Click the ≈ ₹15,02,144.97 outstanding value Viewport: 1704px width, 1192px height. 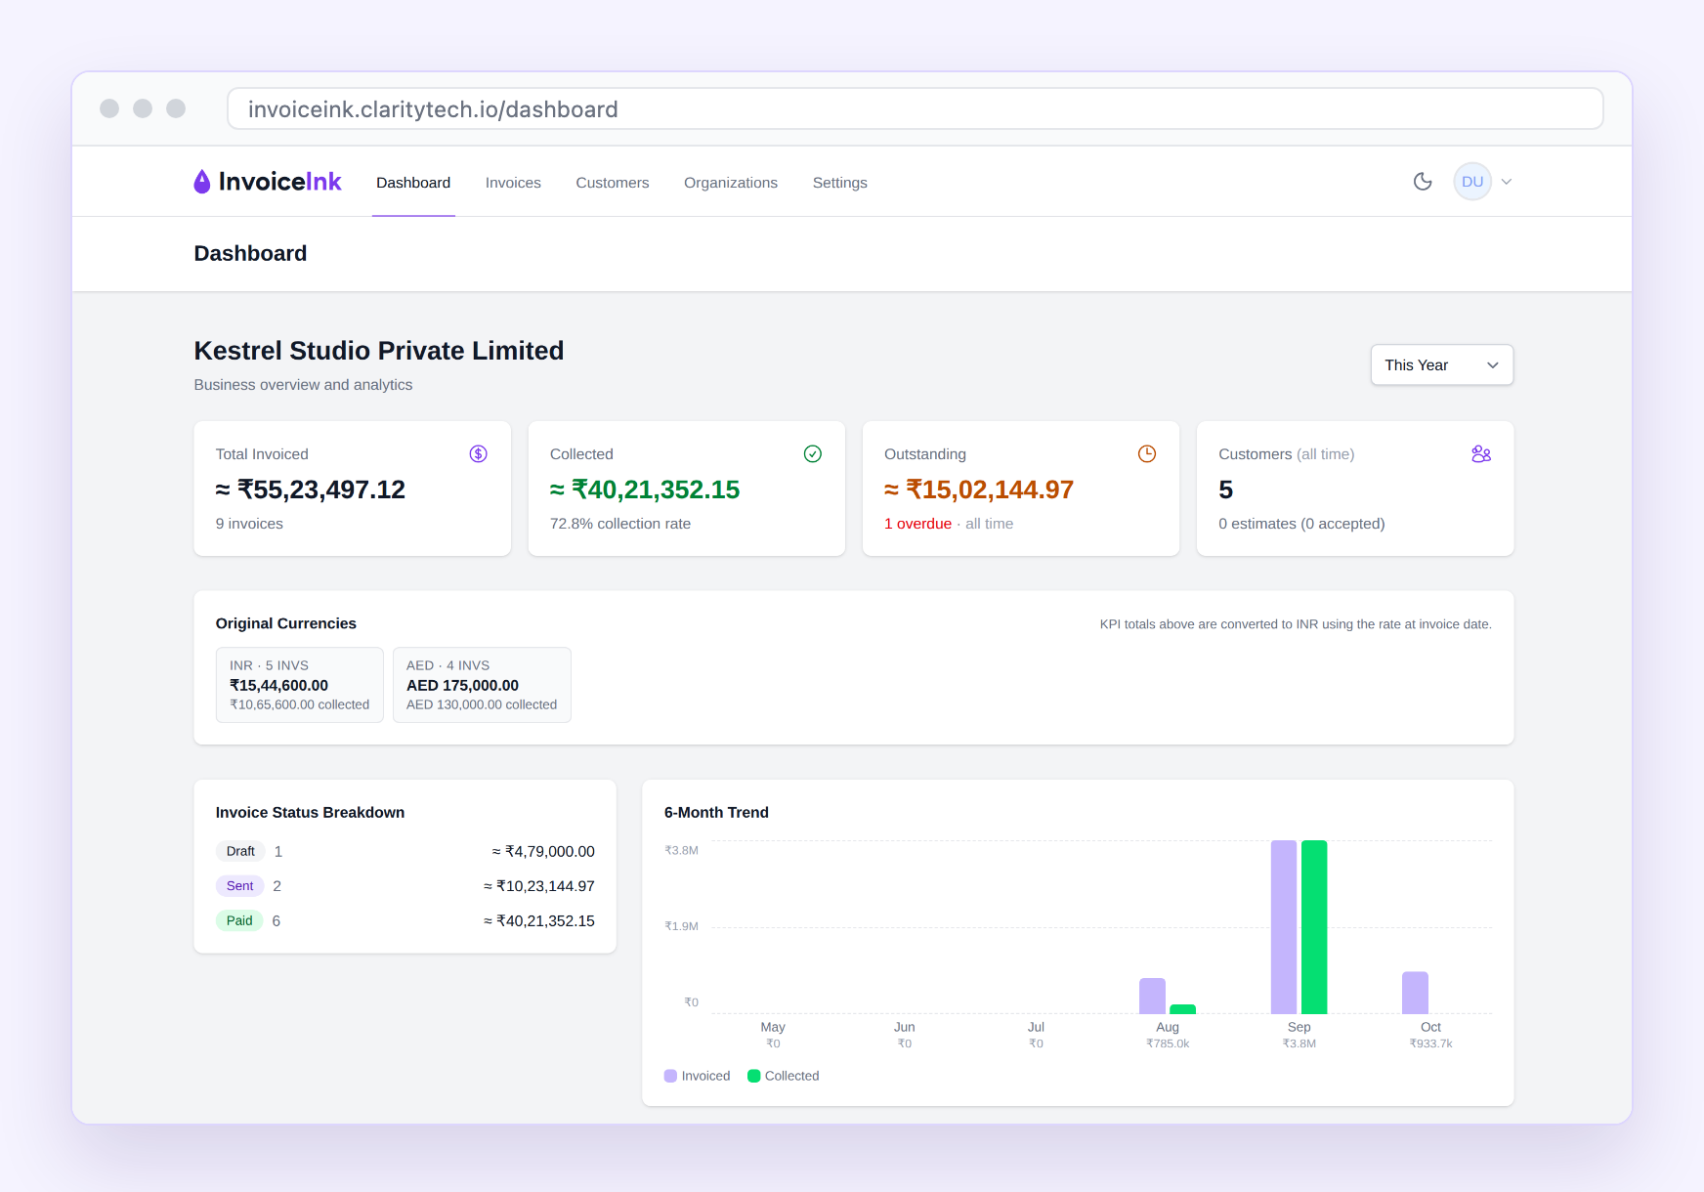[x=979, y=490]
